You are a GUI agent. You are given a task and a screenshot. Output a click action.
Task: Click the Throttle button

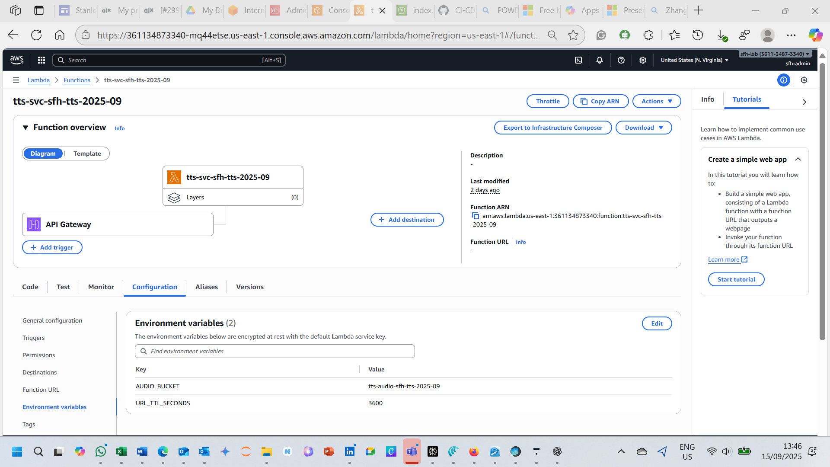click(548, 101)
